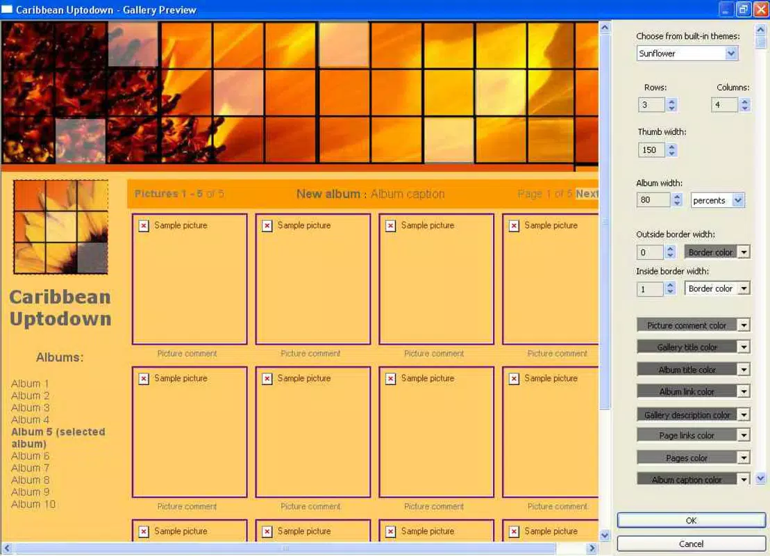
Task: Pick the Page links color swatch
Action: (687, 435)
